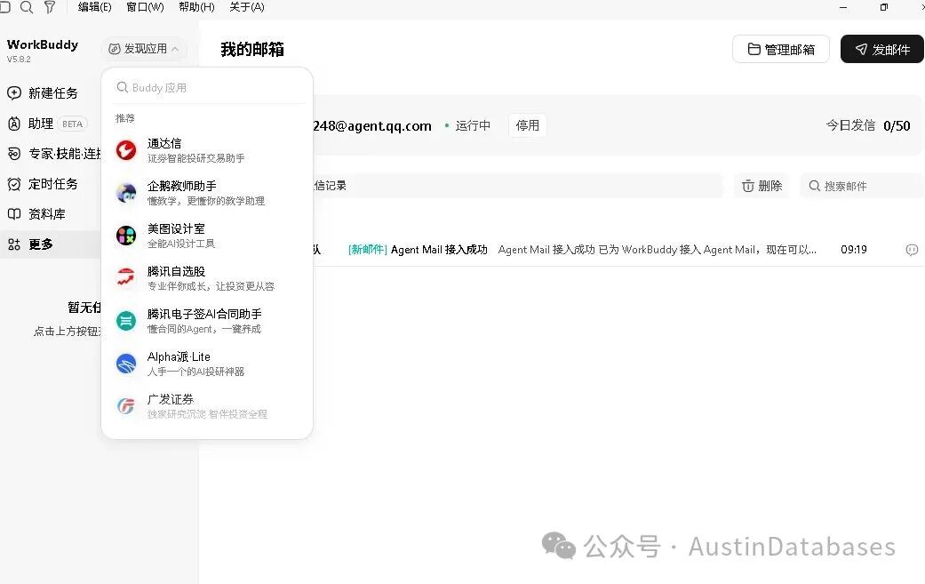The image size is (925, 584).
Task: Click the search magnifier icon in title bar
Action: click(27, 7)
